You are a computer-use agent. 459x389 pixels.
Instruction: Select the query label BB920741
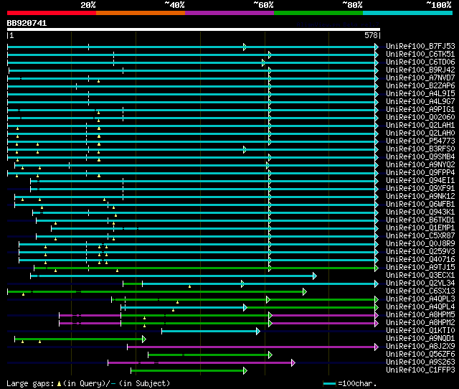click(27, 23)
